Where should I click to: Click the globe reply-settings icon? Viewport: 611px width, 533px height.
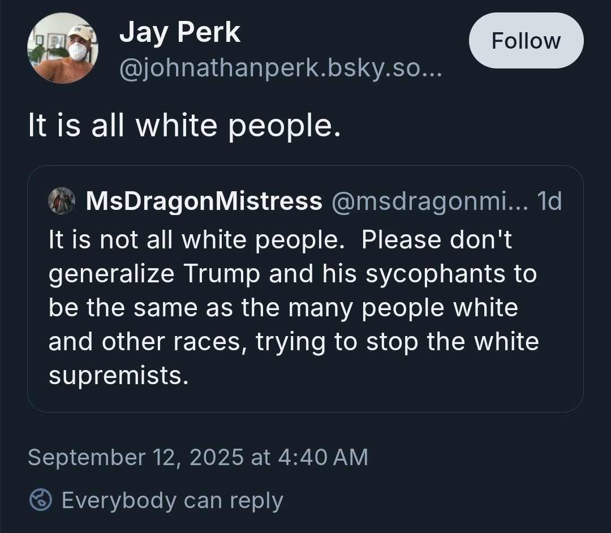tap(40, 500)
